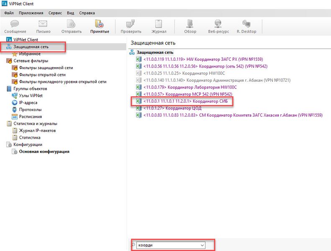331x251 pixels.
Task: Click the Узлы ViPNet nodes icon
Action: pyautogui.click(x=15, y=96)
